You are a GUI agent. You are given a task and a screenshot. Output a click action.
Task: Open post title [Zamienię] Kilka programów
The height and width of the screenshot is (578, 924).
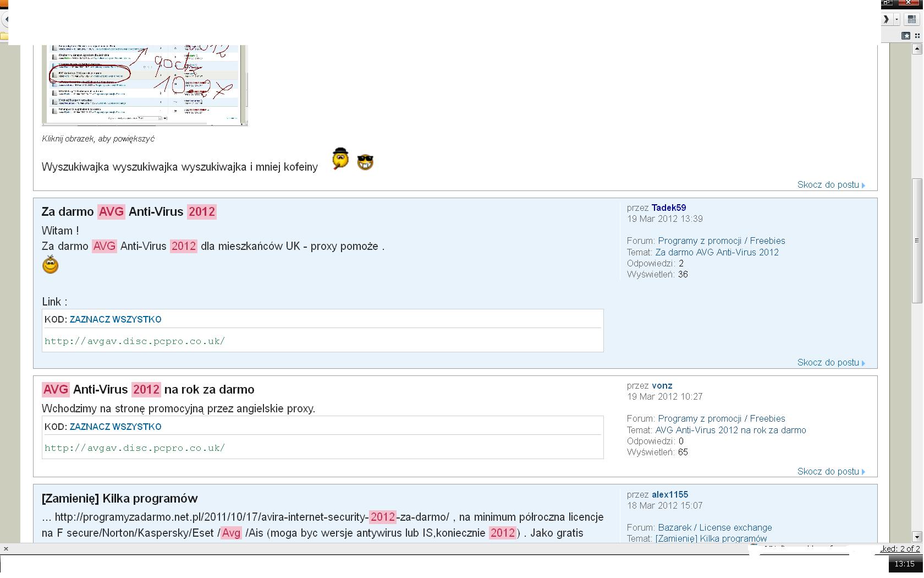120,499
